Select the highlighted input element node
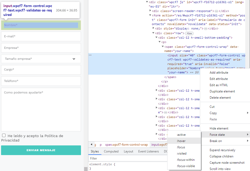The height and width of the screenshot is (171, 250). point(167,64)
